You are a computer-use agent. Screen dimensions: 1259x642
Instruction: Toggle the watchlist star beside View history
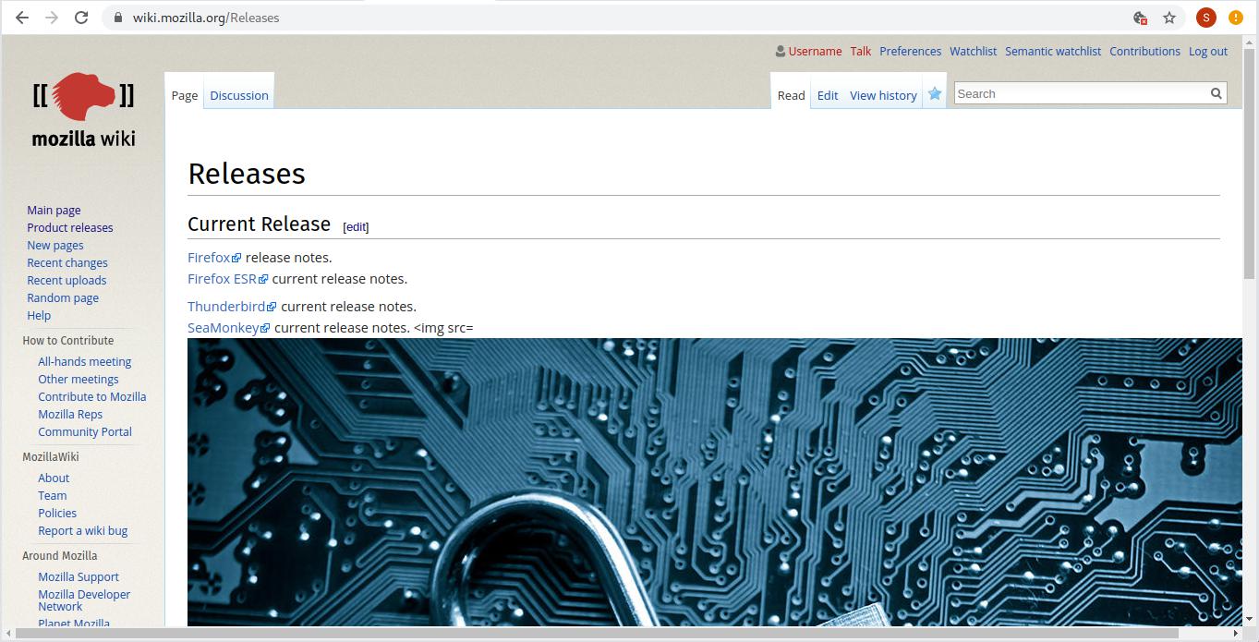click(934, 92)
